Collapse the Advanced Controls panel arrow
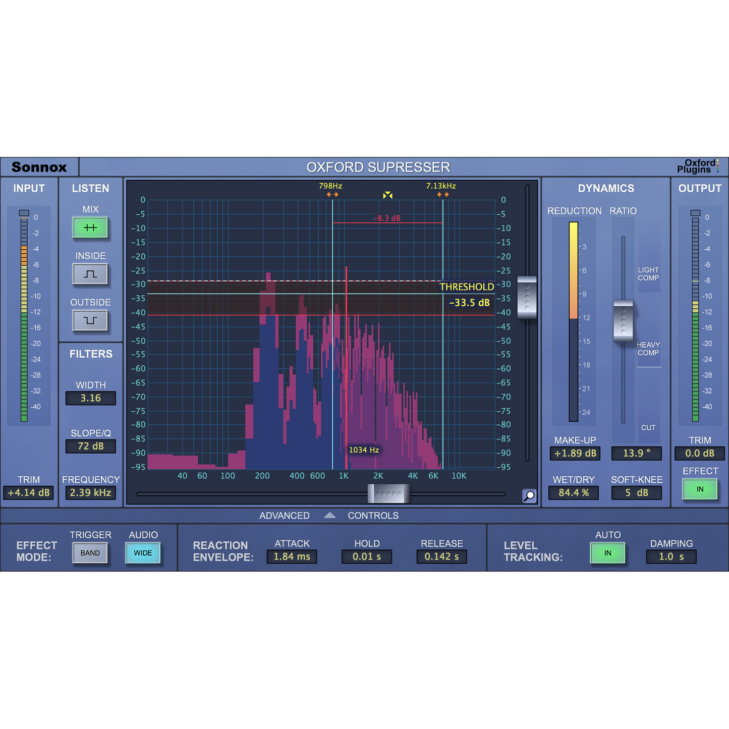This screenshot has width=729, height=729. [x=329, y=515]
